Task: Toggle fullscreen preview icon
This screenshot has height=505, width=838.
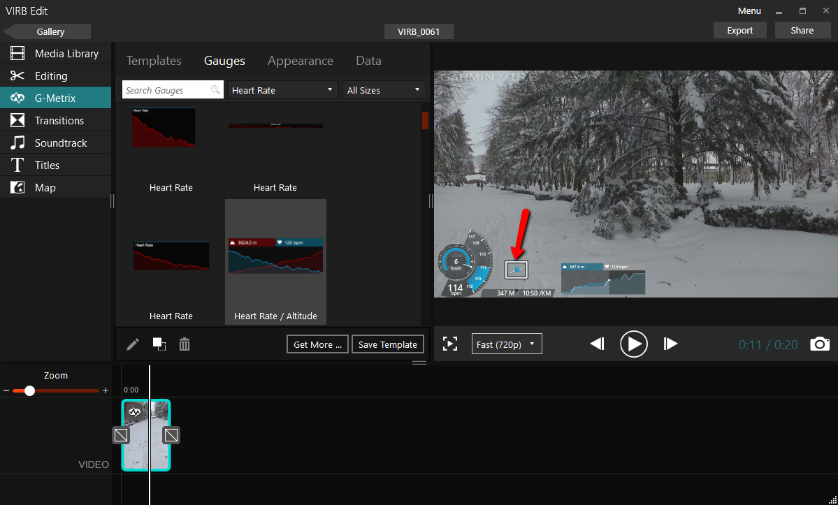Action: click(x=450, y=344)
